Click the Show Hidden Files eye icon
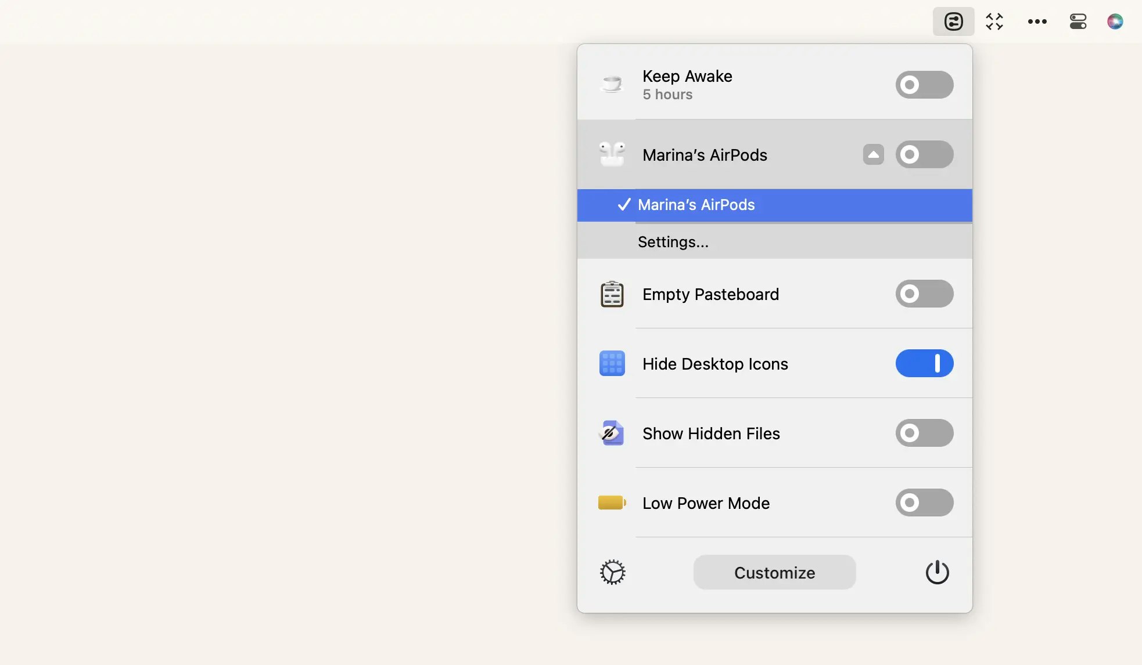 pos(612,433)
